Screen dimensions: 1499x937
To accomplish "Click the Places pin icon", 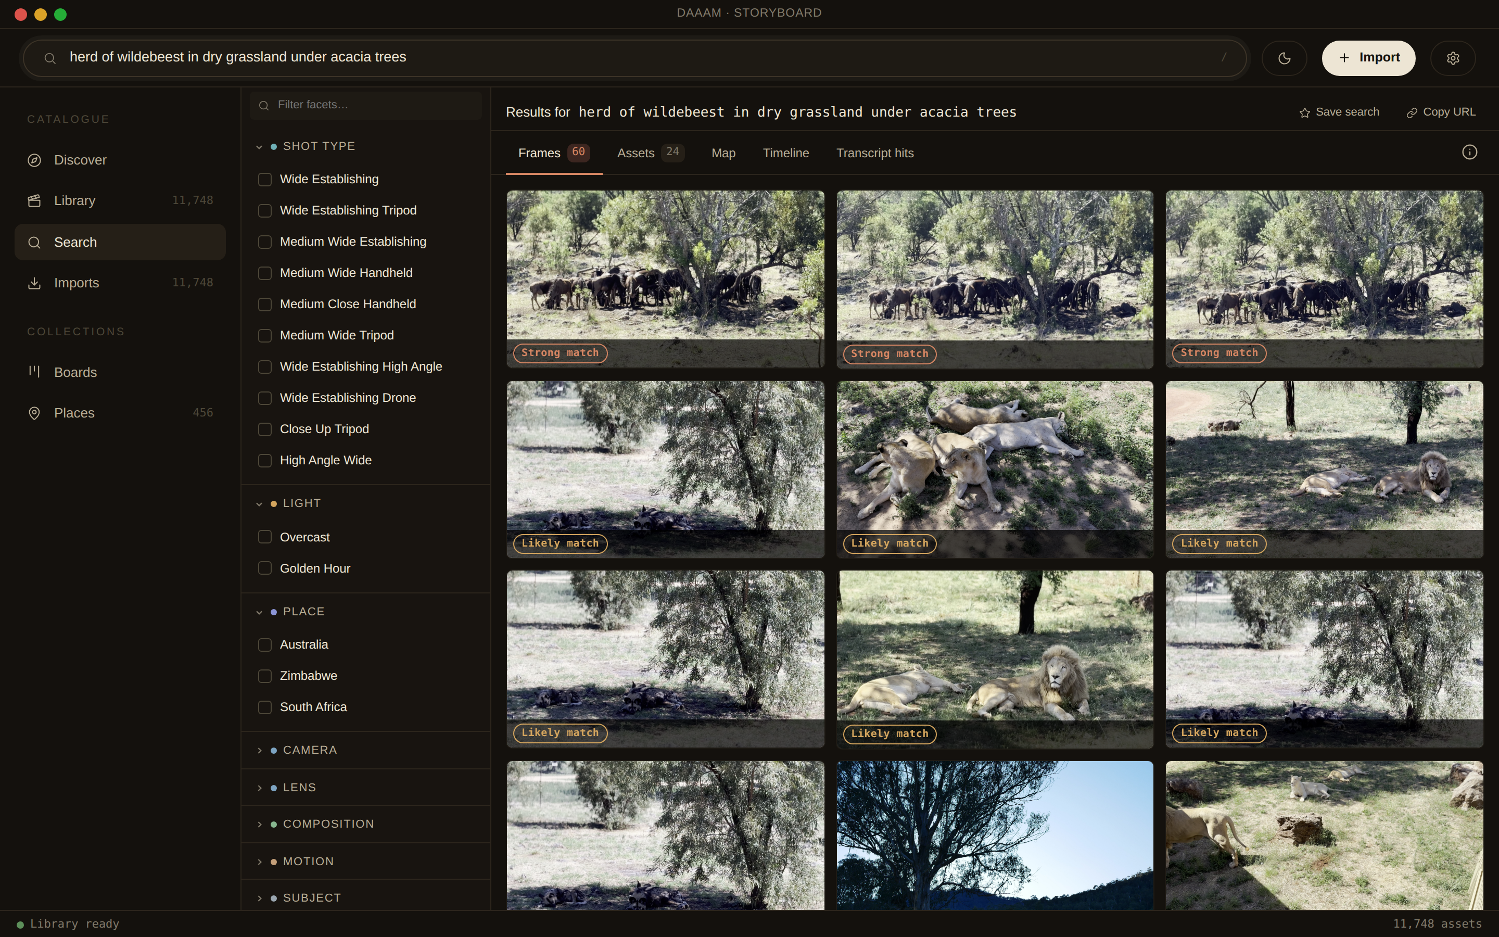I will point(35,413).
